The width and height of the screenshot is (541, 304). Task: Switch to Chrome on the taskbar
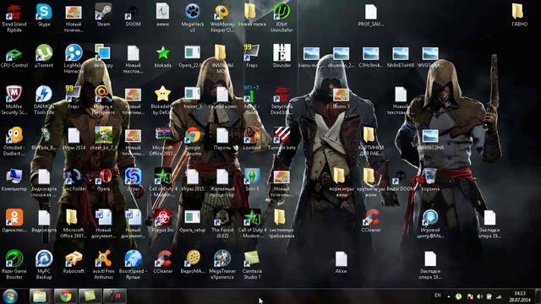[x=66, y=296]
